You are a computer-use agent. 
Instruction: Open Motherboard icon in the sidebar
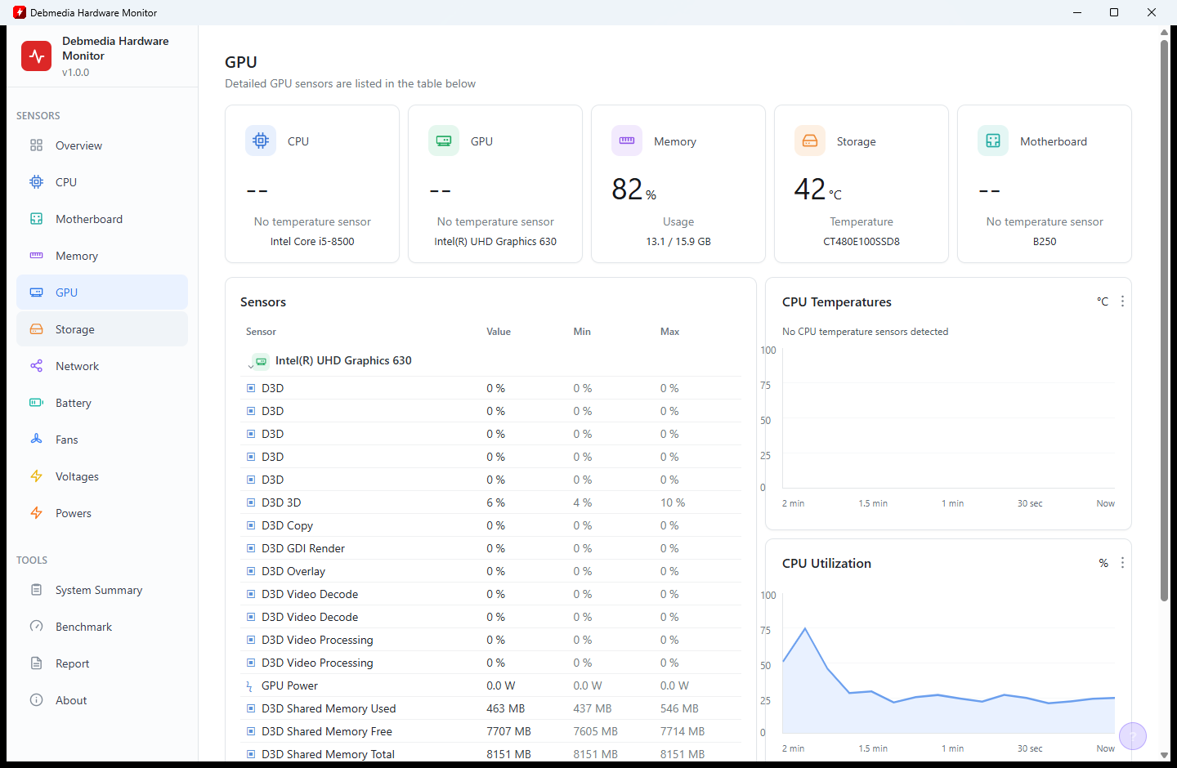pyautogui.click(x=36, y=219)
